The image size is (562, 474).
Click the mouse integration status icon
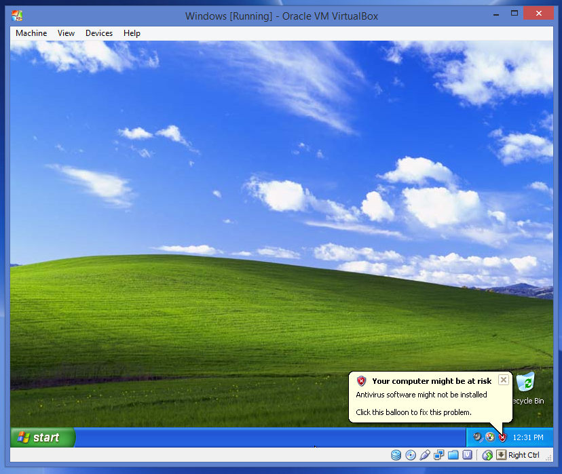point(487,455)
